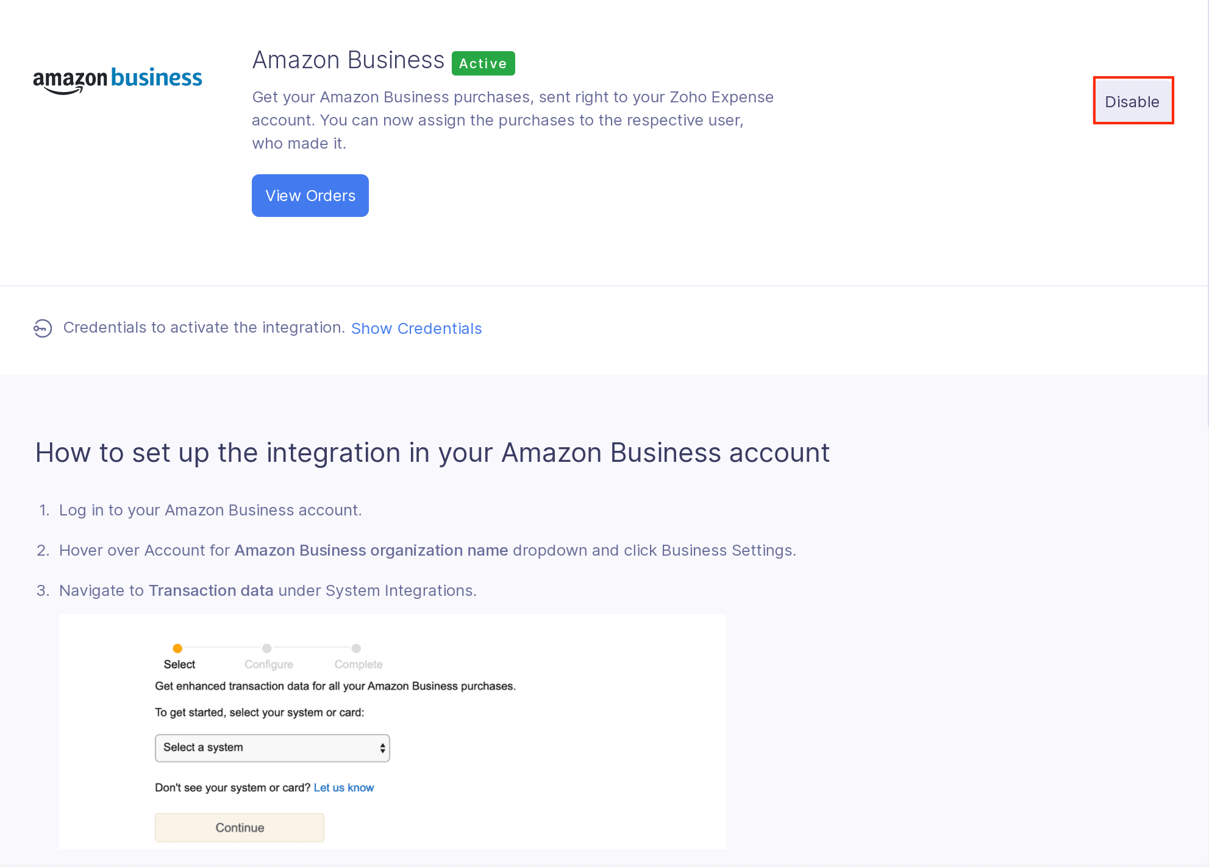Screen dimensions: 1209x867
Task: Click the bold "Transaction data" text
Action: (211, 590)
